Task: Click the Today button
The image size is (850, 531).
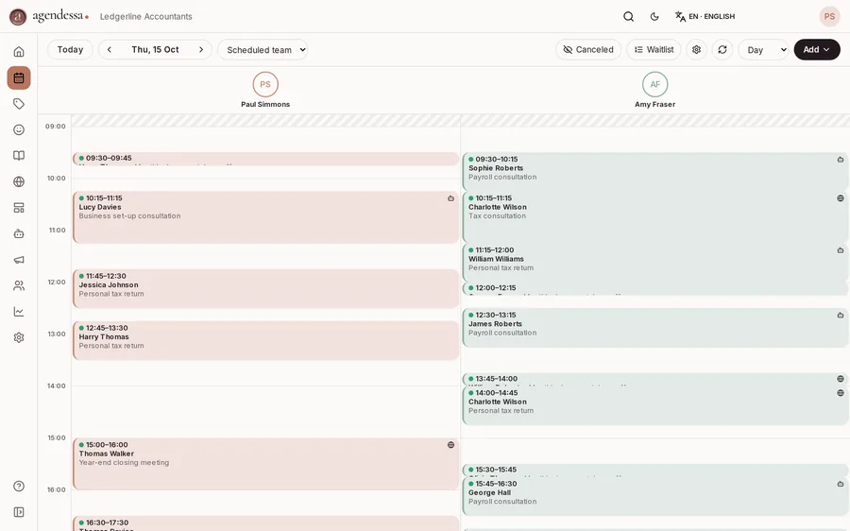Action: [x=70, y=49]
